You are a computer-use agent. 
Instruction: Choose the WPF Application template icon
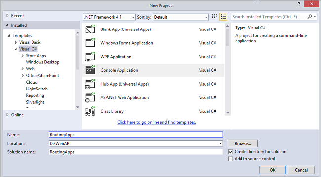[x=90, y=57]
